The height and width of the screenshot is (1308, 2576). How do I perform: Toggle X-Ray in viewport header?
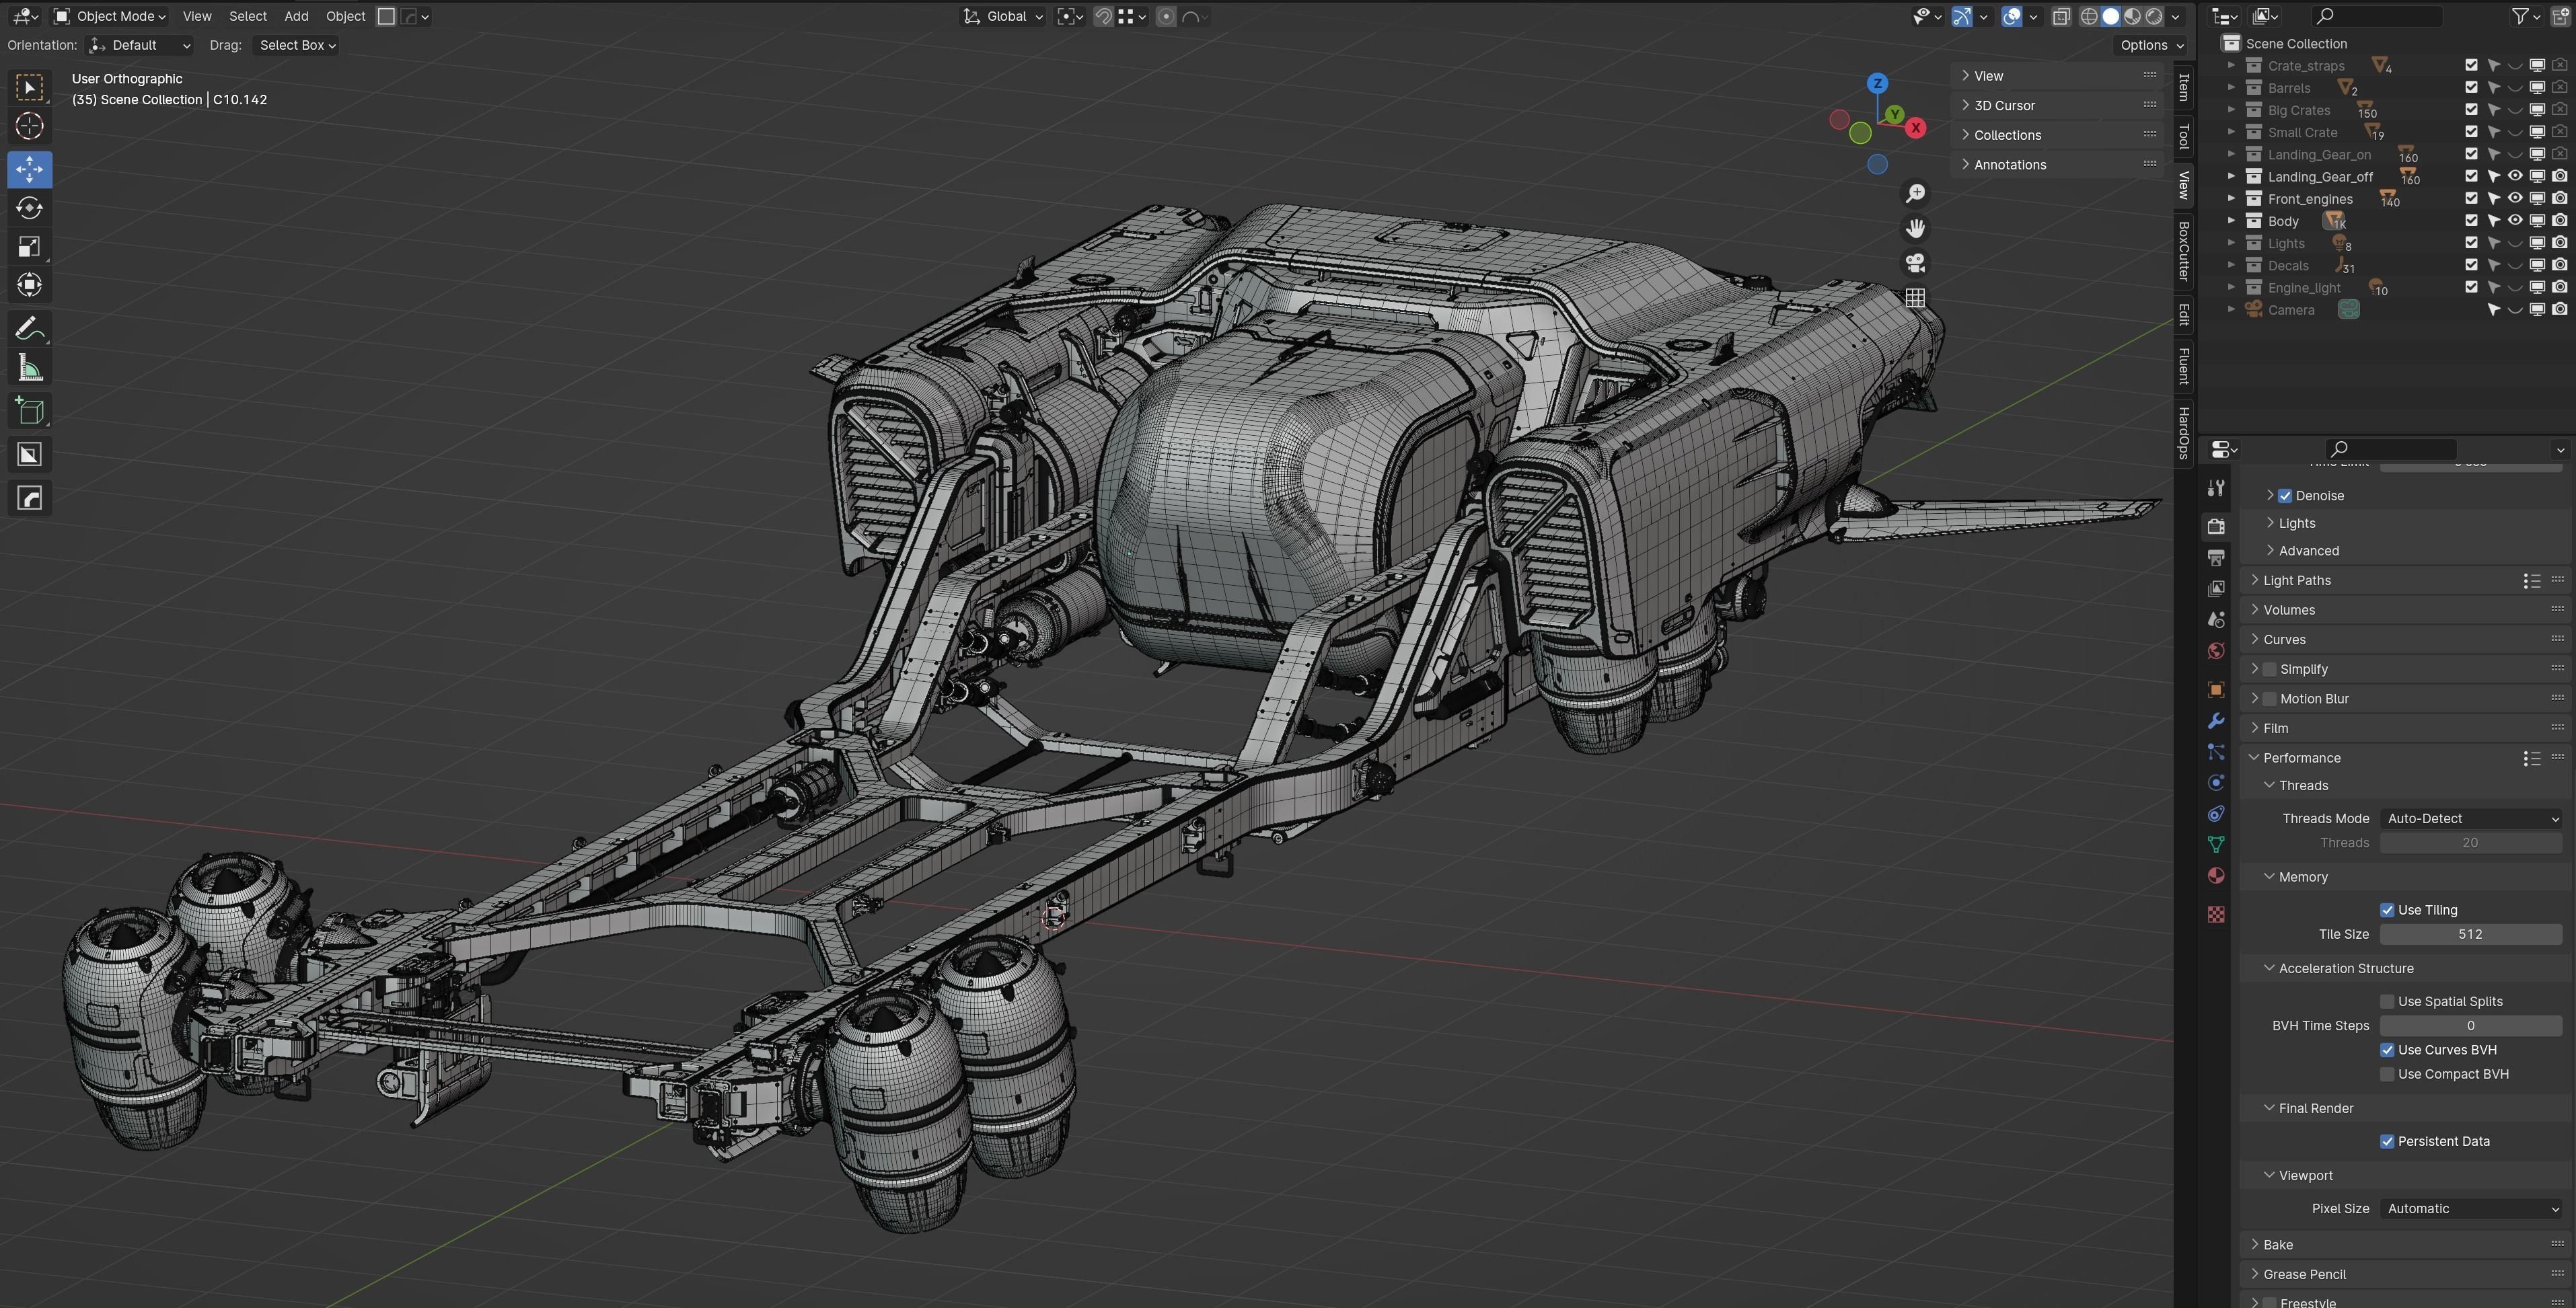coord(2061,16)
